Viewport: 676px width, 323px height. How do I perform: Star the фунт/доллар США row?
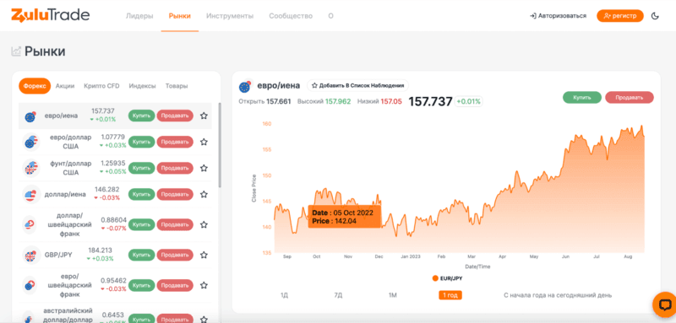(x=204, y=168)
